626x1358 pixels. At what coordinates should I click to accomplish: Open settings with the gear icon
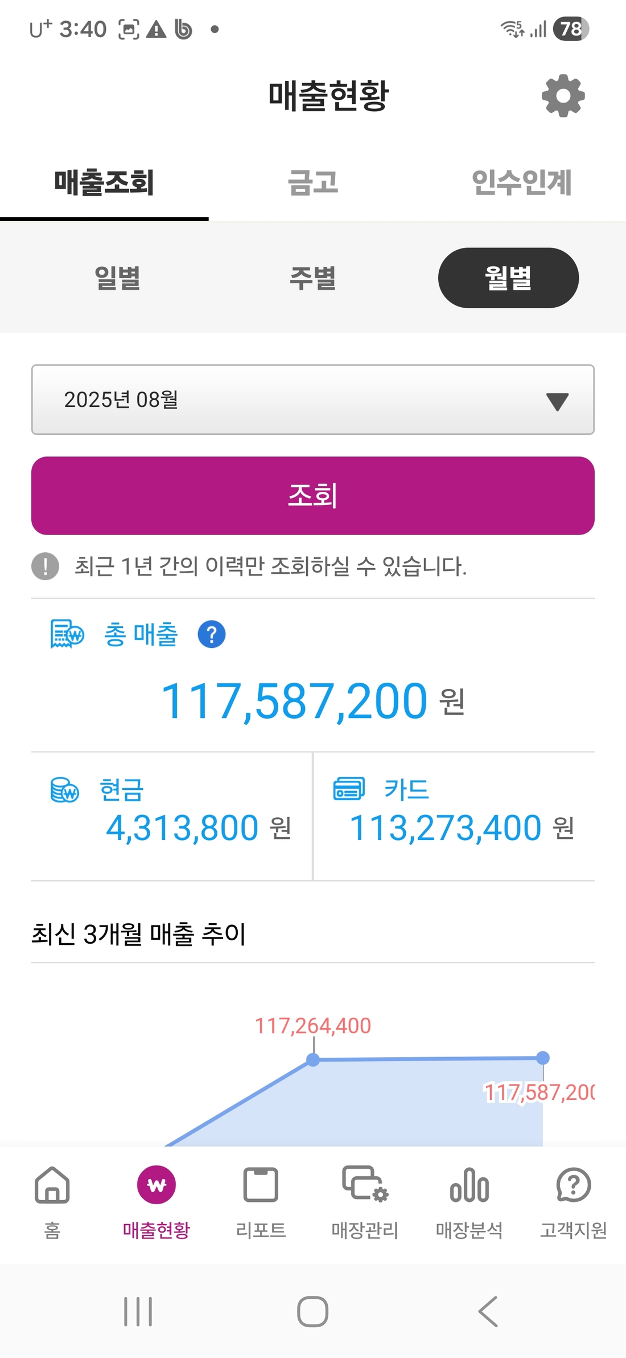[x=563, y=96]
